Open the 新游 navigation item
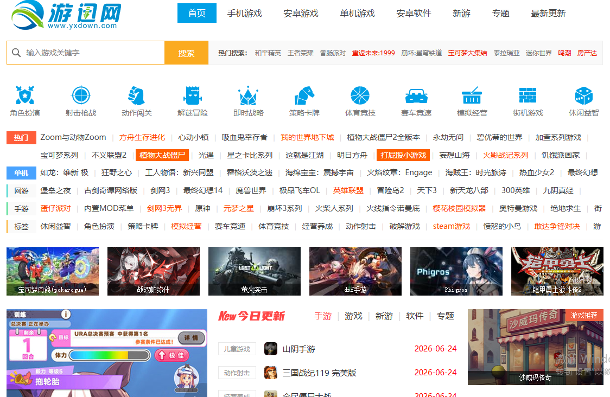This screenshot has height=397, width=610. (x=462, y=13)
